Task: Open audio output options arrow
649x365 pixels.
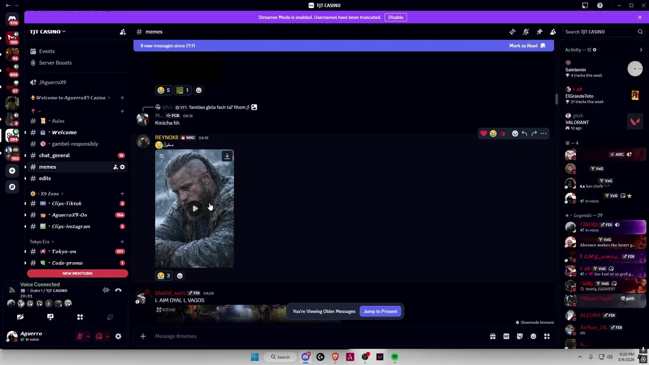Action: (x=107, y=337)
